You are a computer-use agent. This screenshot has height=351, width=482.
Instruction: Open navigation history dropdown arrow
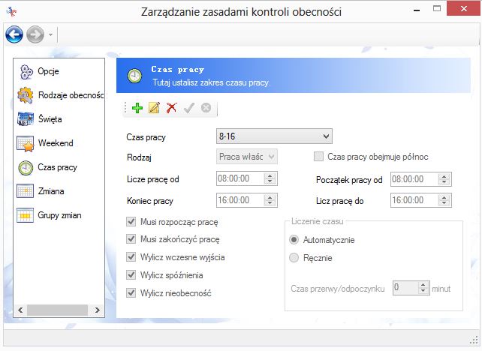50,35
